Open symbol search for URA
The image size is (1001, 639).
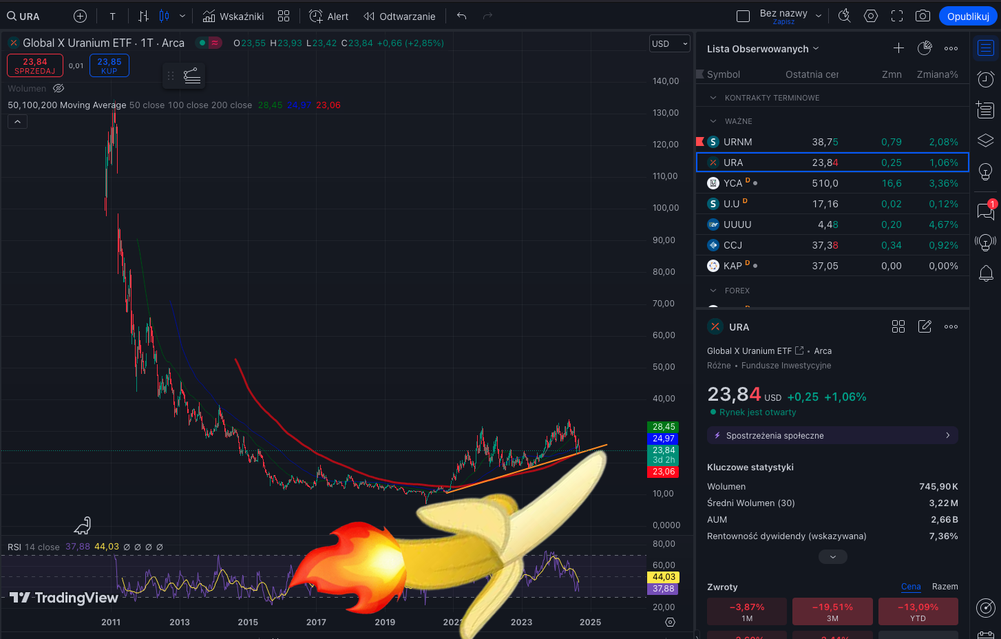pos(23,16)
